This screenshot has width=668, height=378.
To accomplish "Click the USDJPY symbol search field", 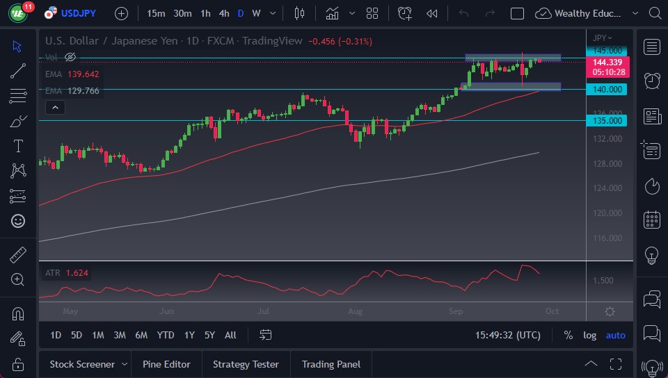I will point(78,13).
